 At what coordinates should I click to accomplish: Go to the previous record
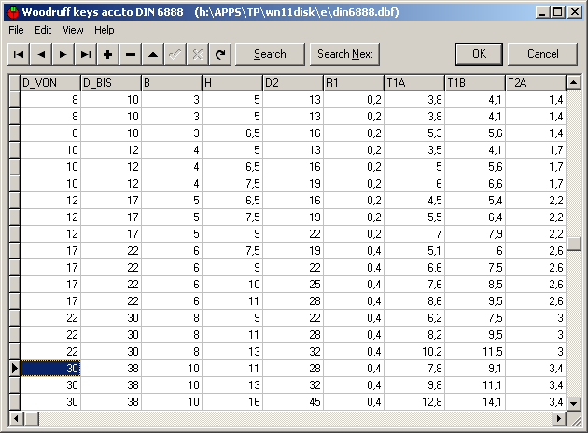[x=41, y=54]
